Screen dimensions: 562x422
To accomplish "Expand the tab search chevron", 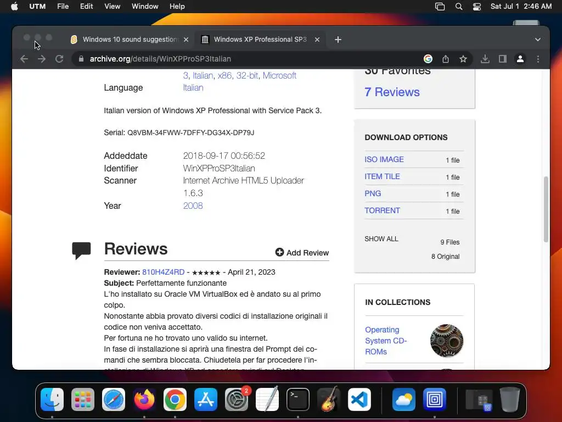I will point(537,40).
